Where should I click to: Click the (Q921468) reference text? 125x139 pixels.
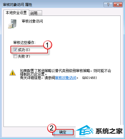click(90, 78)
